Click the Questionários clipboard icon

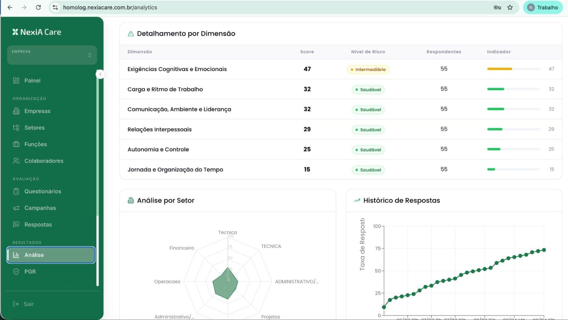(16, 191)
